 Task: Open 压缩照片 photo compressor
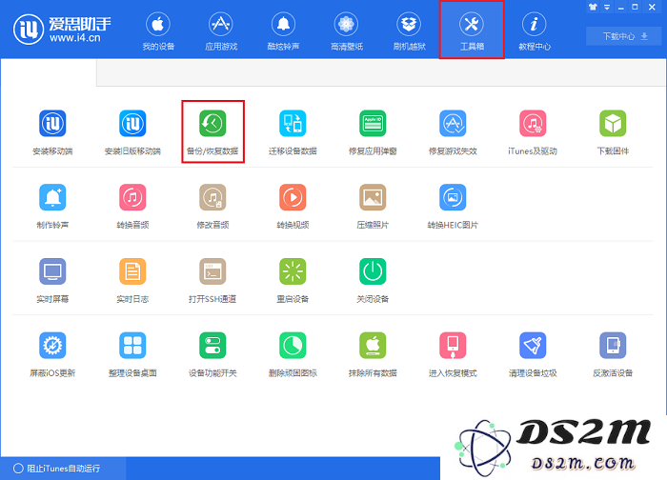(373, 207)
